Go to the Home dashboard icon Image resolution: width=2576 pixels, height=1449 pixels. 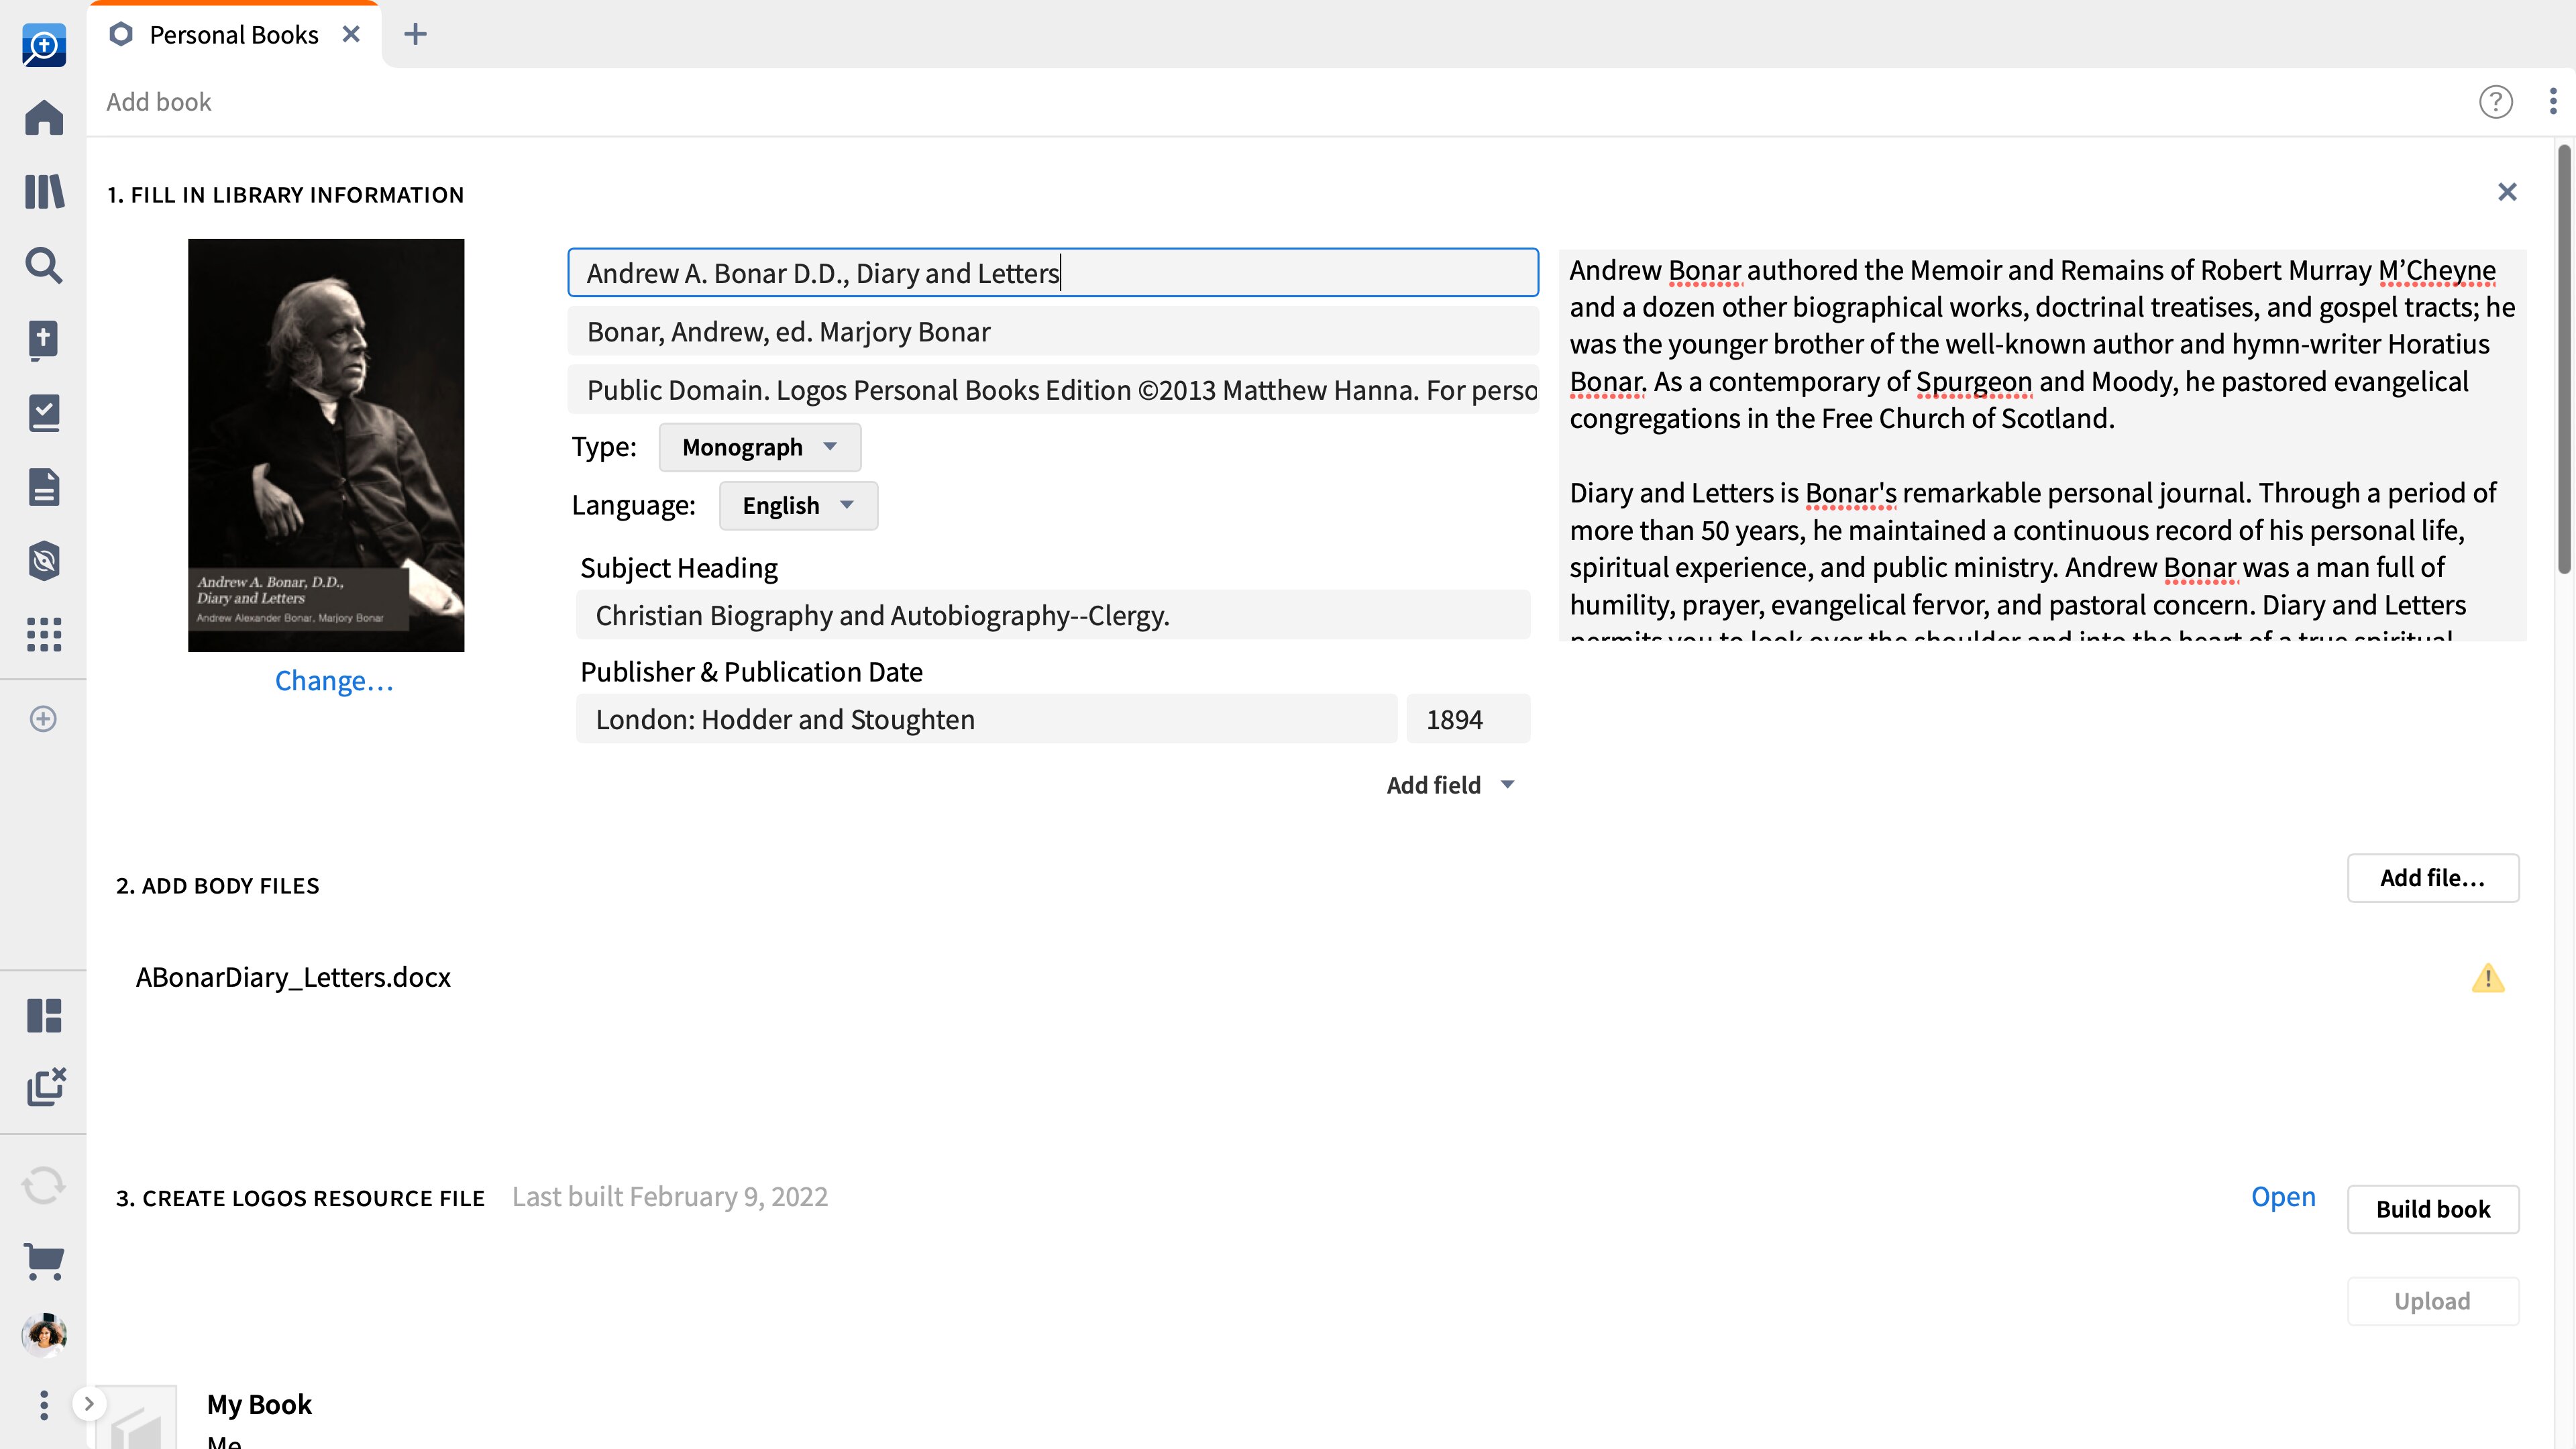point(44,117)
